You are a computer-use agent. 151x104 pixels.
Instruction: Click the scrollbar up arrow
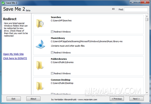147,16
